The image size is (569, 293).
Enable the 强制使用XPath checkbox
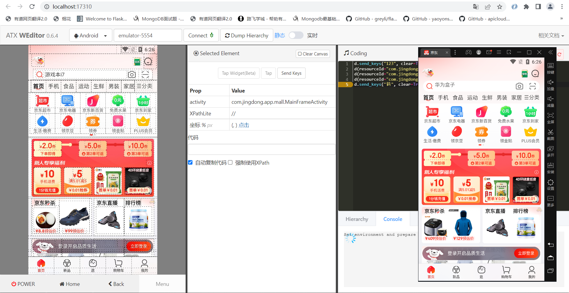[230, 163]
